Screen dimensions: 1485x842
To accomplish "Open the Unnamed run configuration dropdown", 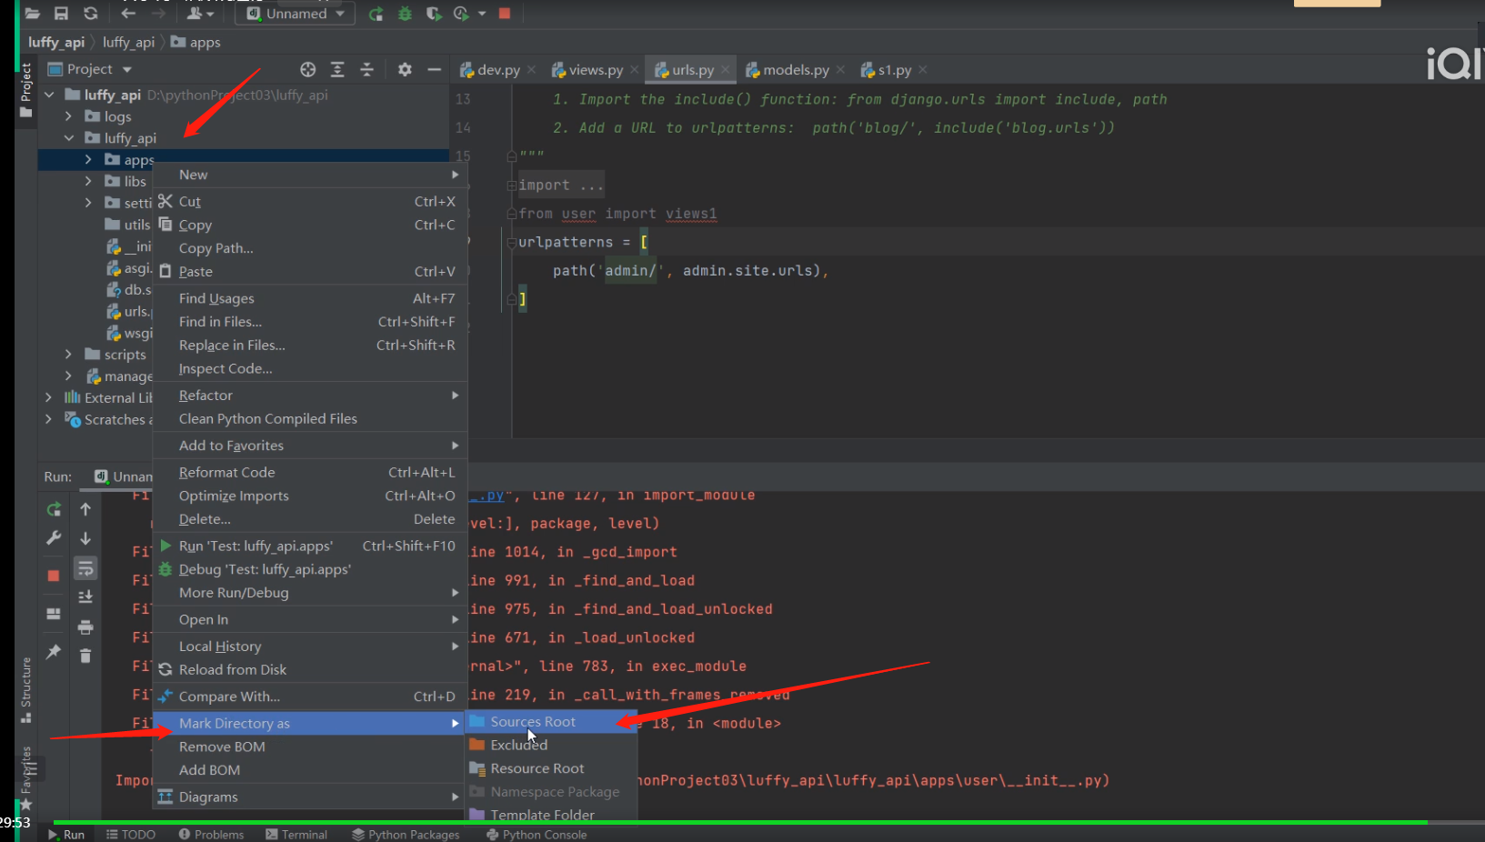I will coord(295,14).
